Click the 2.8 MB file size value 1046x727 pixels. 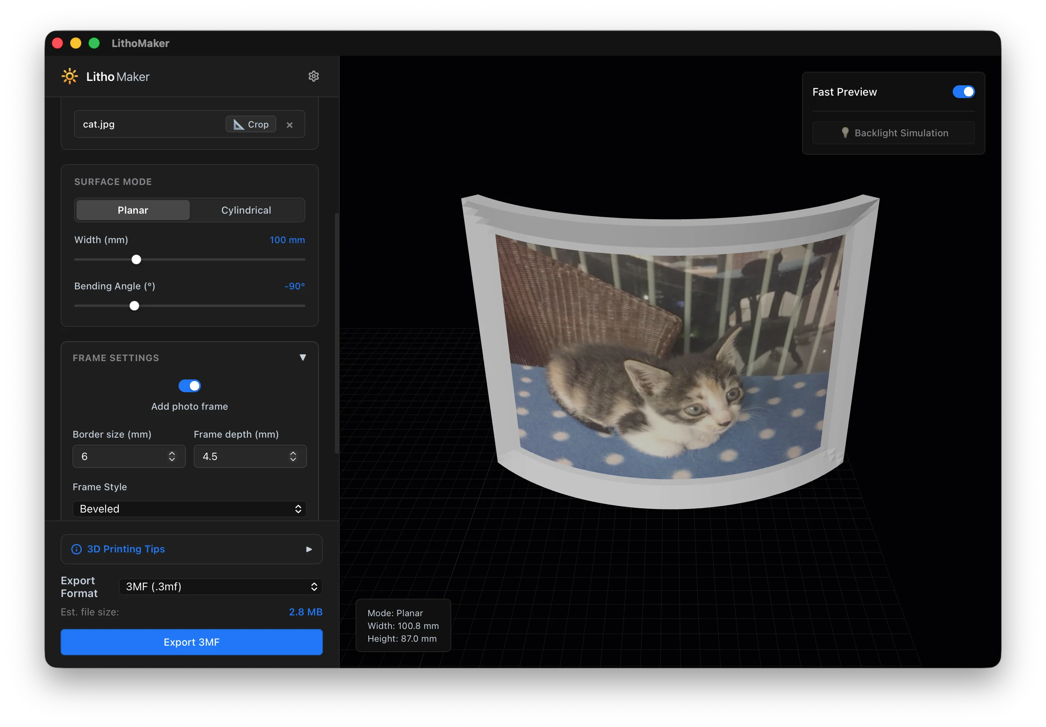click(306, 612)
